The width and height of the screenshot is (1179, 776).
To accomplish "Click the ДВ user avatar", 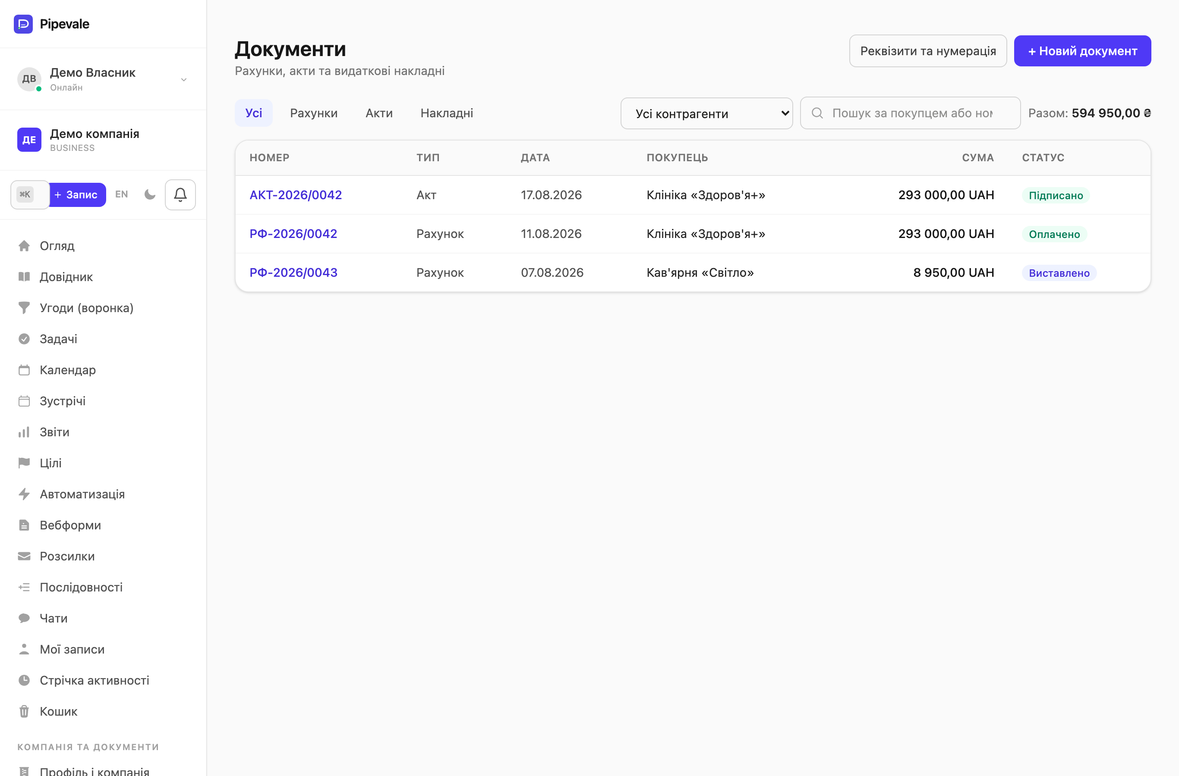I will (29, 79).
